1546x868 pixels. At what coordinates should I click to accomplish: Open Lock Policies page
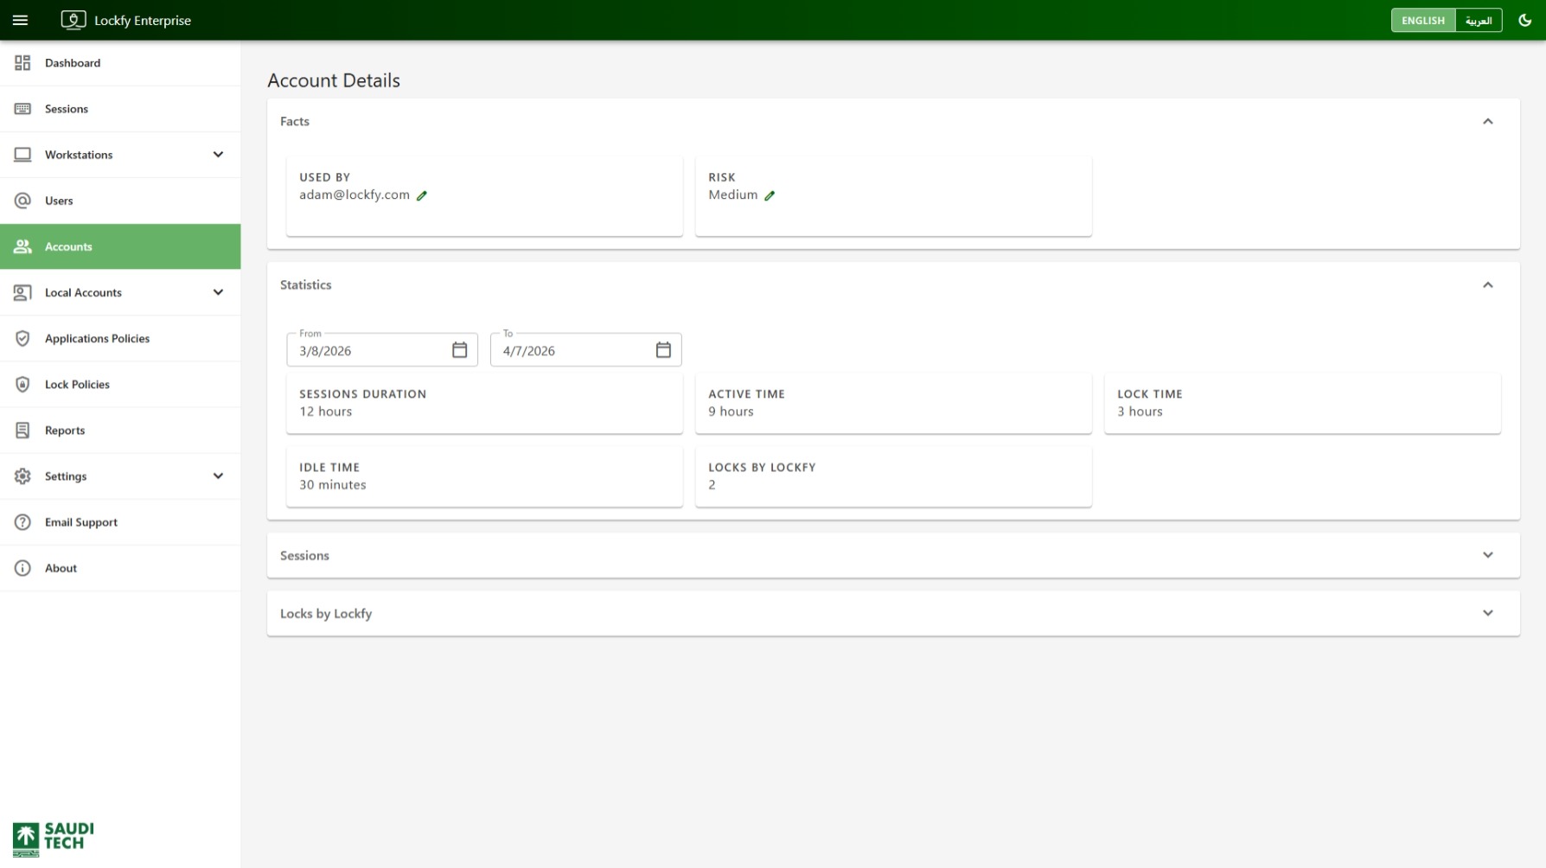120,384
